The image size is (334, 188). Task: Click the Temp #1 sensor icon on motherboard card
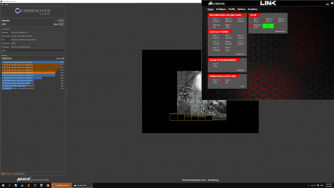coord(211,20)
